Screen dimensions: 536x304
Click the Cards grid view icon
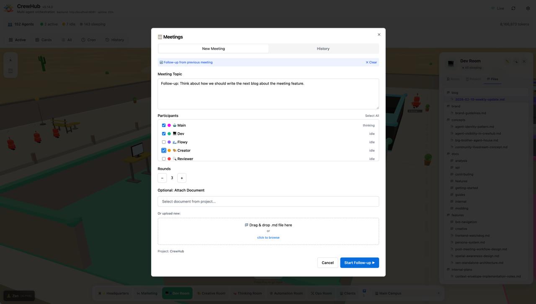point(37,40)
